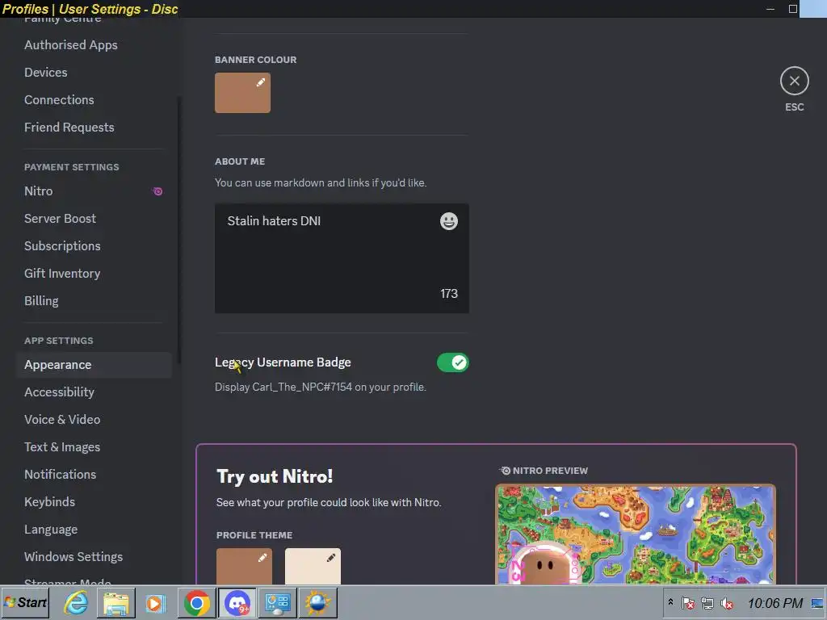Click the muted volume tray icon
The image size is (827, 620).
tap(727, 603)
